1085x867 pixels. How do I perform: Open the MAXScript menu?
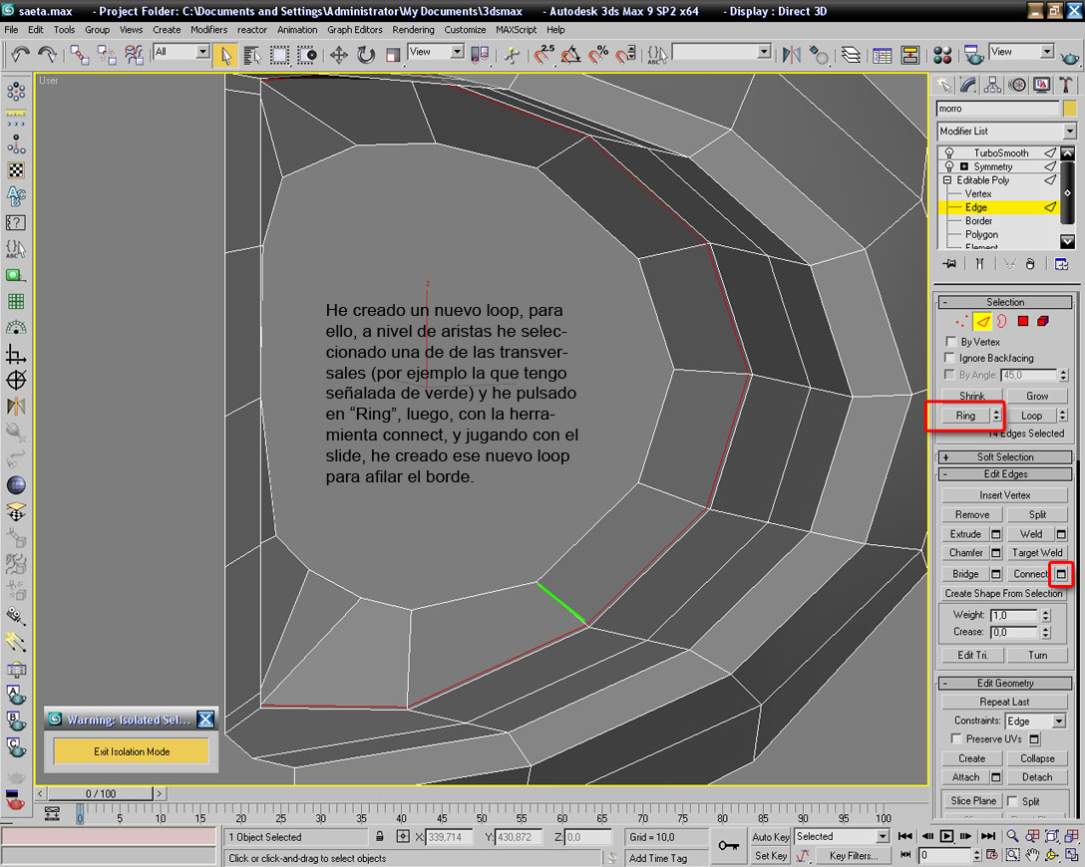click(517, 30)
